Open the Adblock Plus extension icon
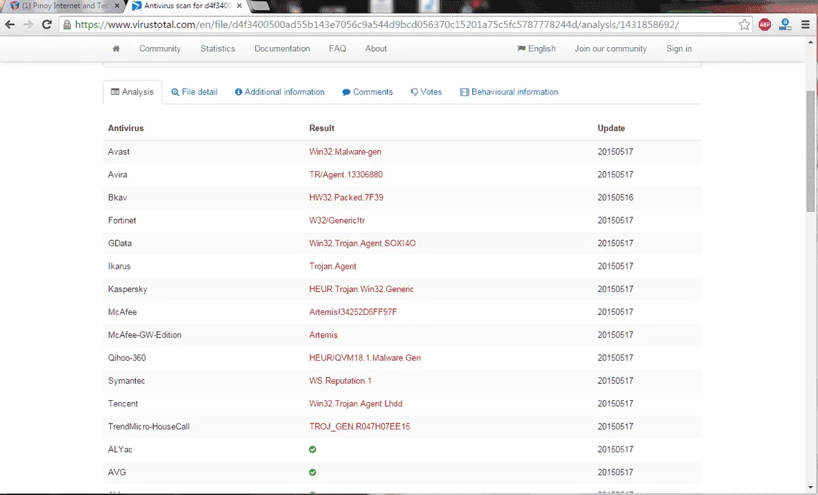 point(765,25)
